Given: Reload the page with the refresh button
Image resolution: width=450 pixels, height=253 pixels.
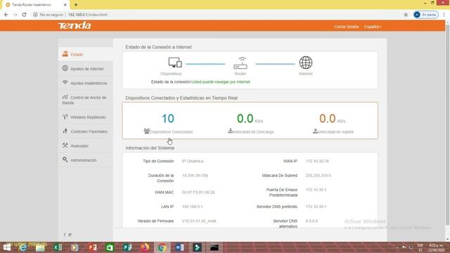Looking at the screenshot, I should coord(24,15).
